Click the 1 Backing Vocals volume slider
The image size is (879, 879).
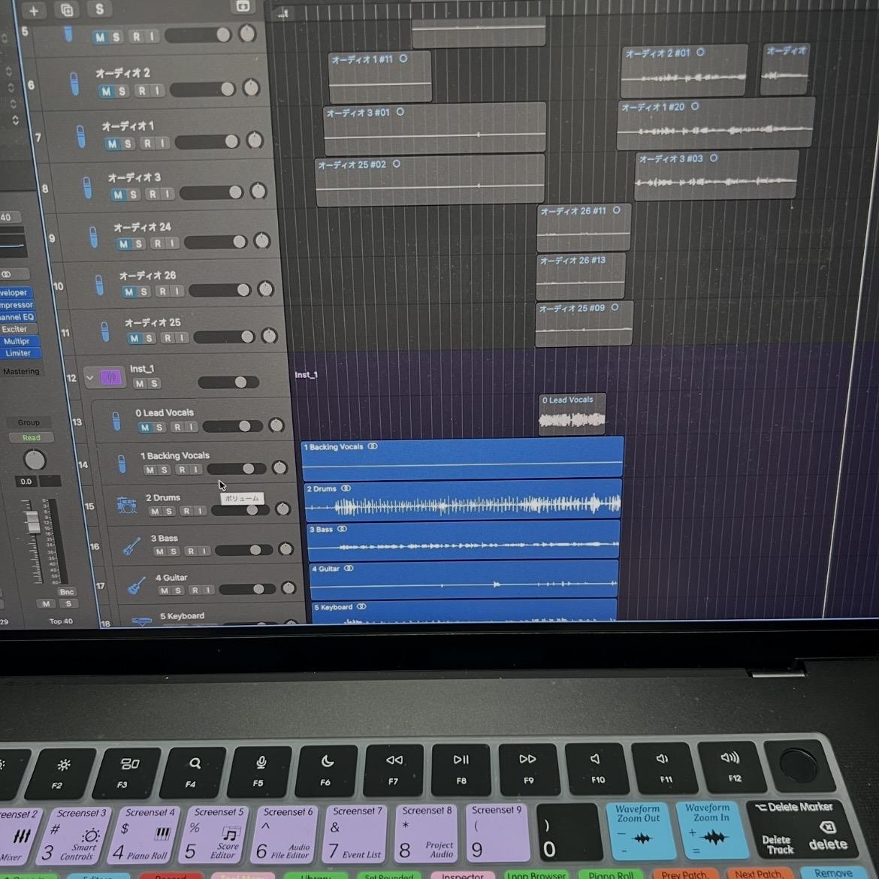[x=235, y=469]
